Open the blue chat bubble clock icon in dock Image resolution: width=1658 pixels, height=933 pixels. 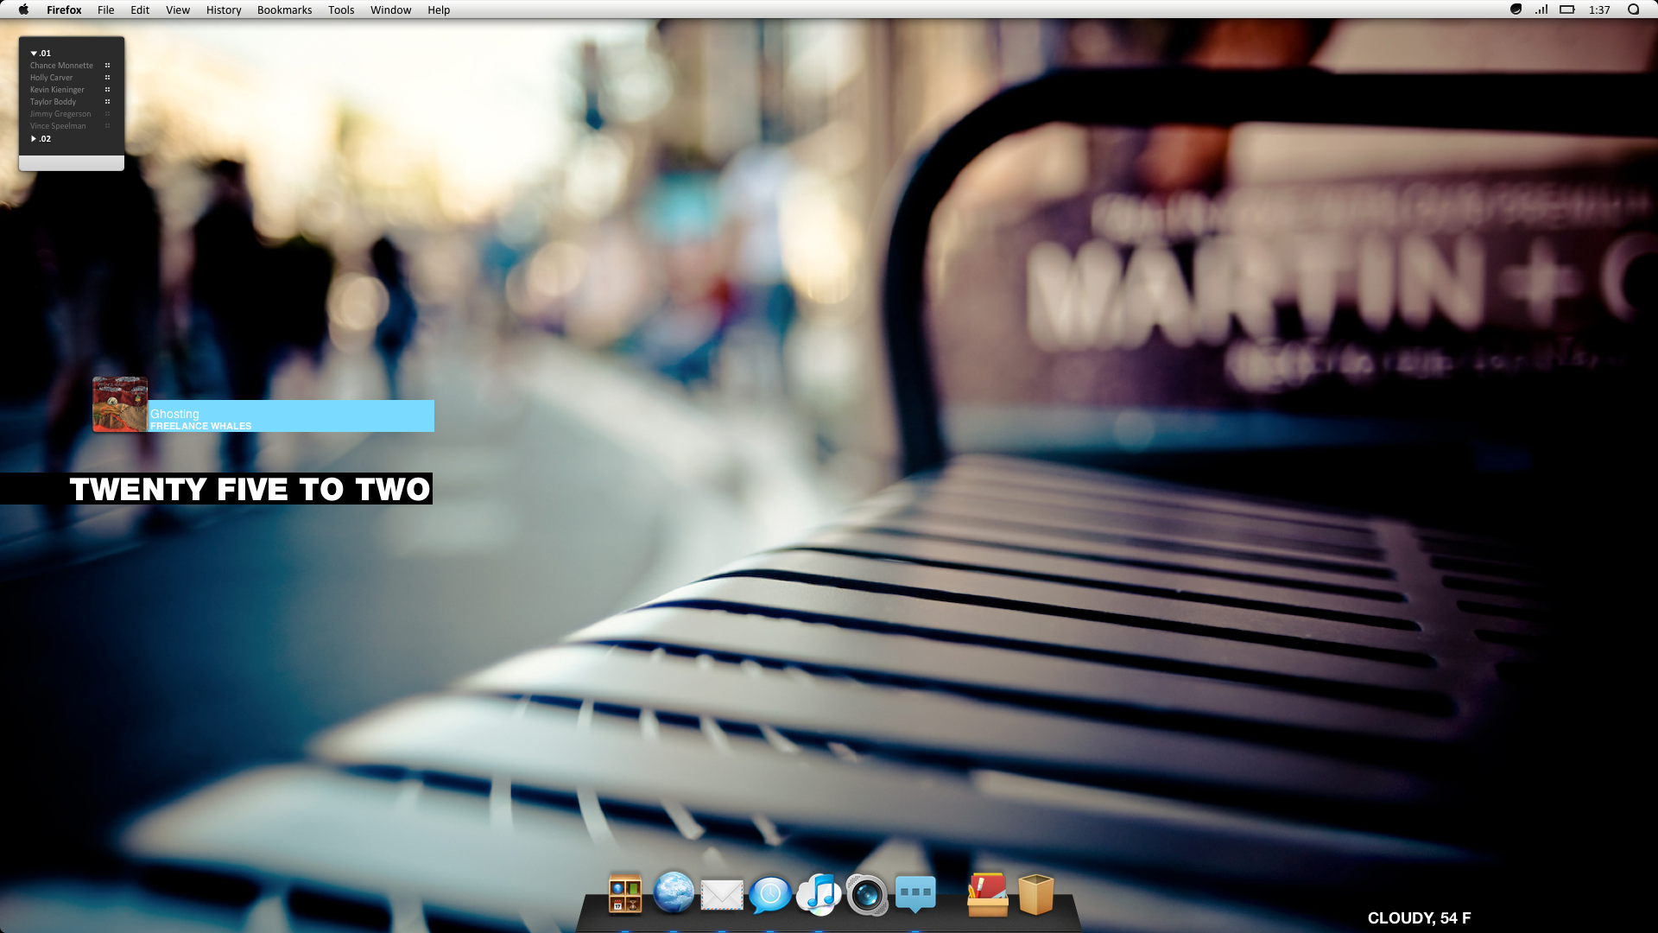click(770, 895)
